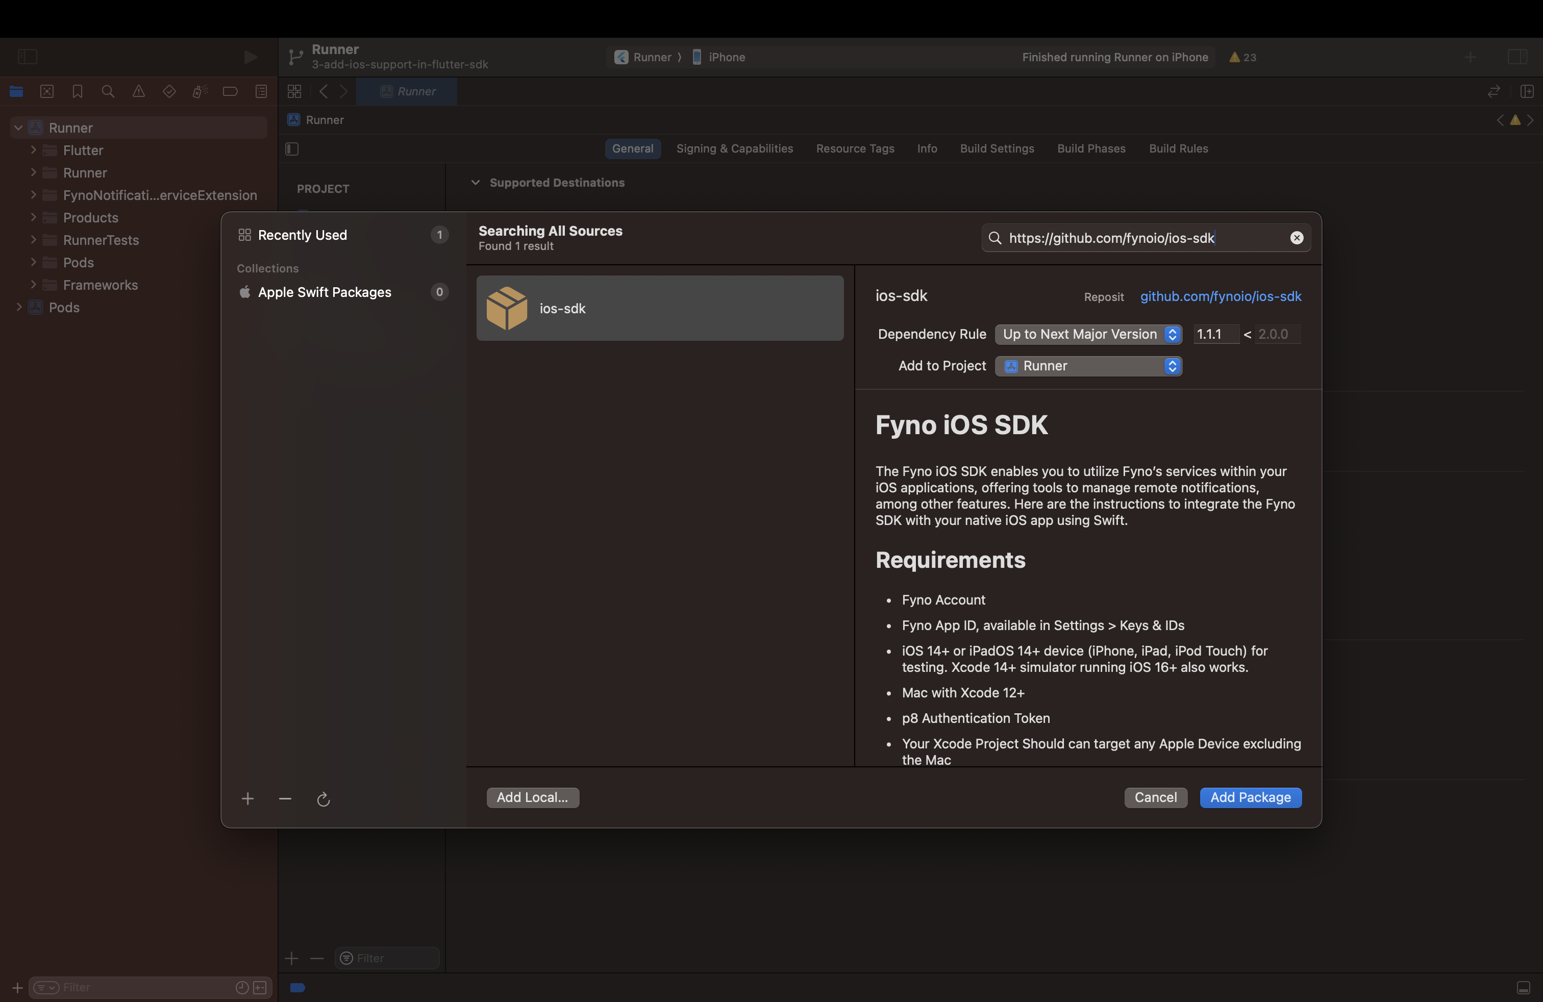Viewport: 1543px width, 1002px height.
Task: Click the 23 warnings indicator
Action: pos(1243,57)
